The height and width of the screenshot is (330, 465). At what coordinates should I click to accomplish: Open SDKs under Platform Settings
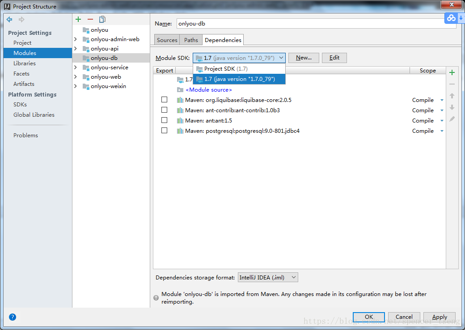point(20,104)
